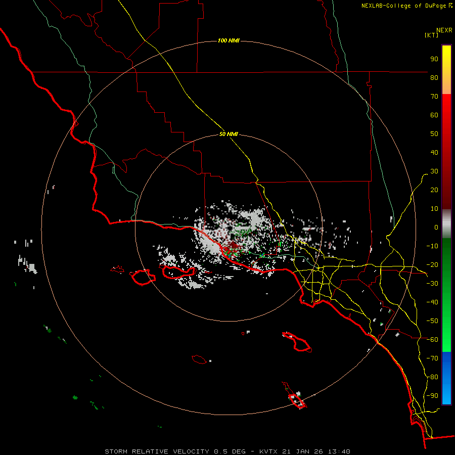Click the 21 JAN 26 13:40 timestamp
The image size is (455, 455).
click(316, 451)
